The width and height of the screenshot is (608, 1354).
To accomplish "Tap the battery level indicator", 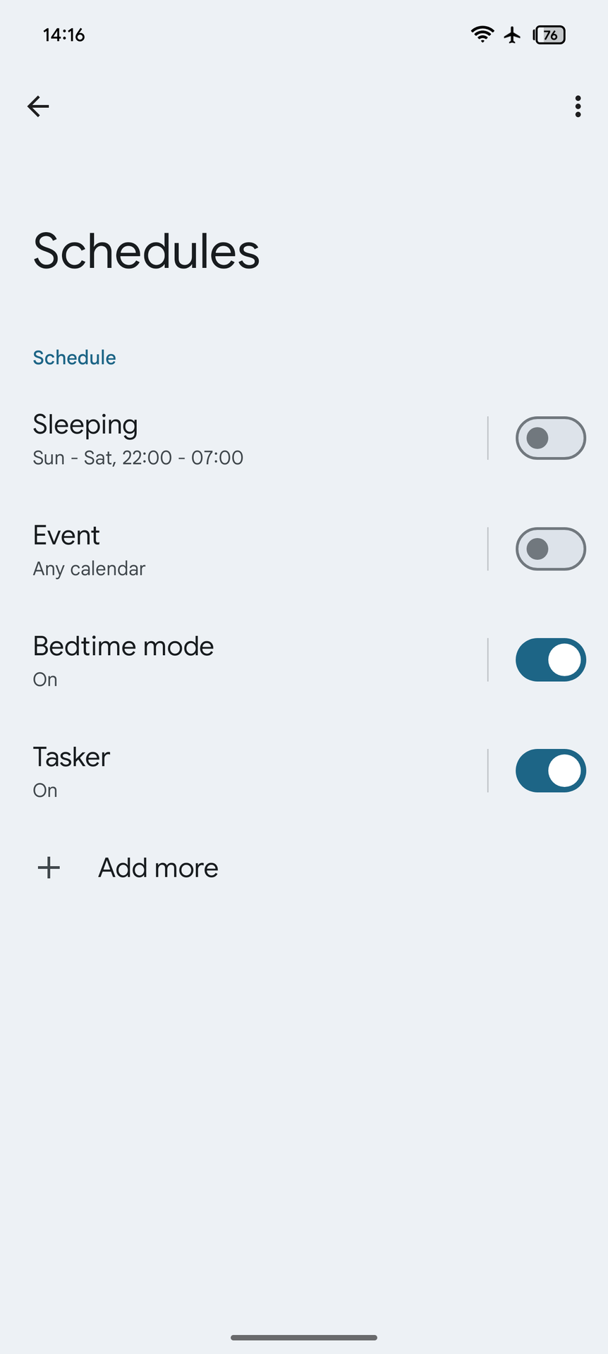I will pyautogui.click(x=549, y=35).
